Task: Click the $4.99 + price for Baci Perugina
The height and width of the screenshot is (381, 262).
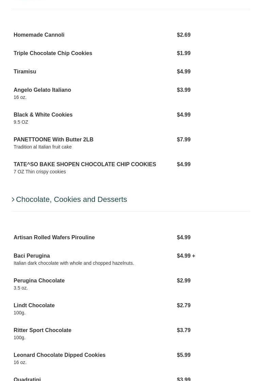Action: pyautogui.click(x=186, y=256)
